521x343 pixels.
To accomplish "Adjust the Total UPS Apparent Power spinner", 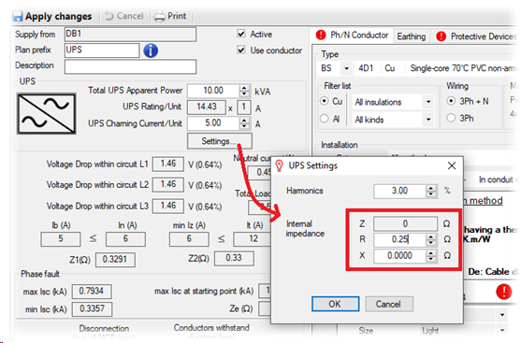I will coord(244,91).
